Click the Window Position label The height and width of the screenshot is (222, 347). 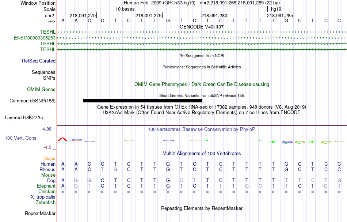[38, 3]
